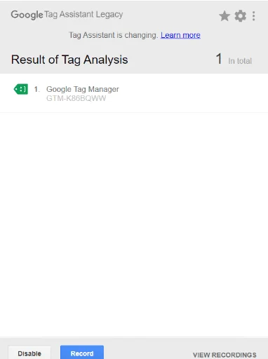Click the green tag status icon
The width and height of the screenshot is (268, 359).
21,89
